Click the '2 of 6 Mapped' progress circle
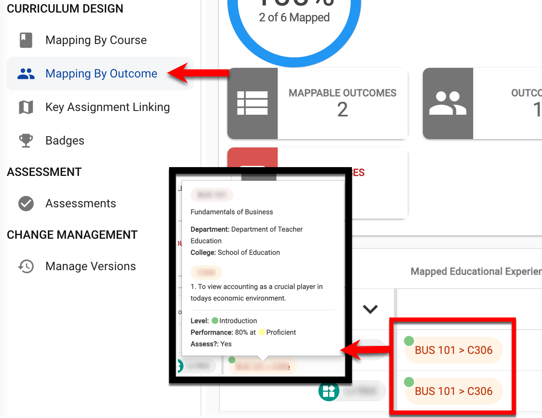542x418 pixels. tap(294, 18)
